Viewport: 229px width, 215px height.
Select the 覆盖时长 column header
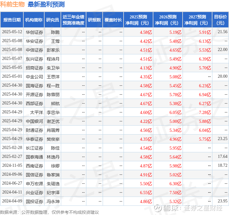click(113, 20)
